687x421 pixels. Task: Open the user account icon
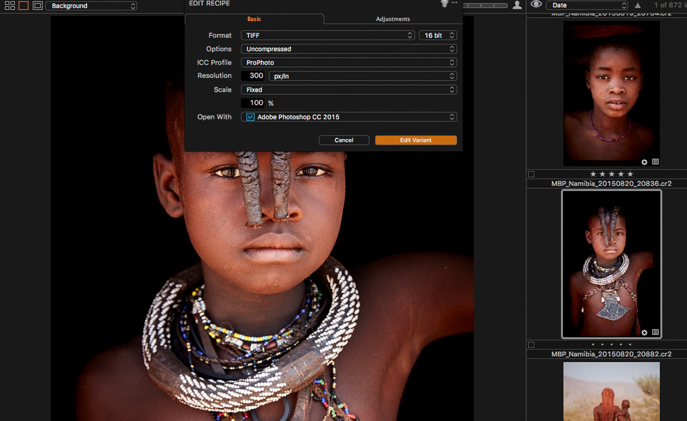(x=517, y=5)
